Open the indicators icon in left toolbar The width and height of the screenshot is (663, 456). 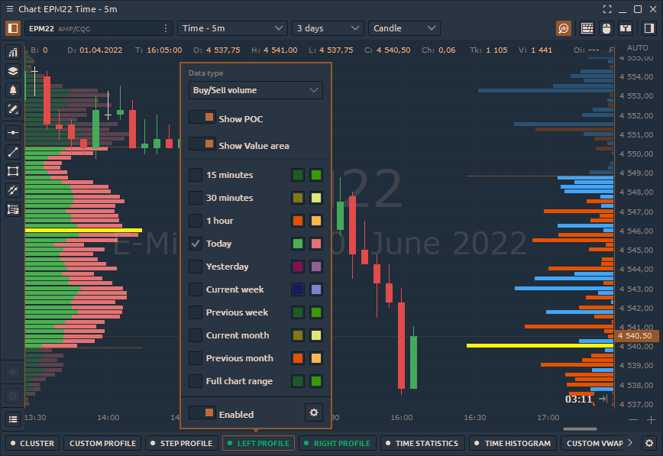[x=13, y=52]
